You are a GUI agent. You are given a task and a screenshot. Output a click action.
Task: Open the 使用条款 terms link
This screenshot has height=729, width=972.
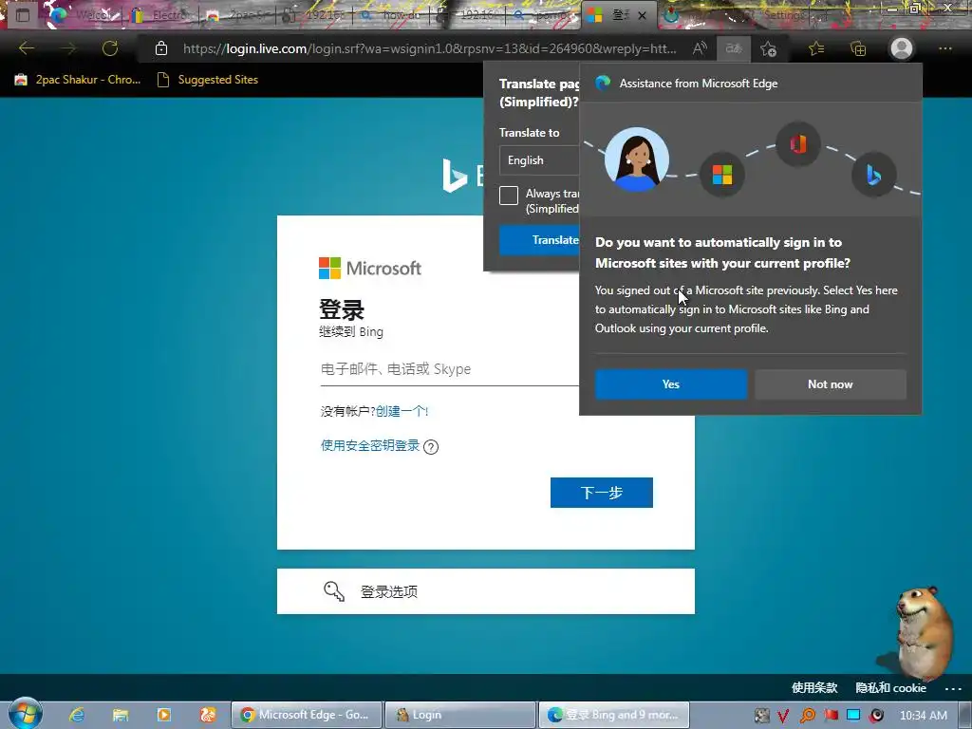click(814, 687)
